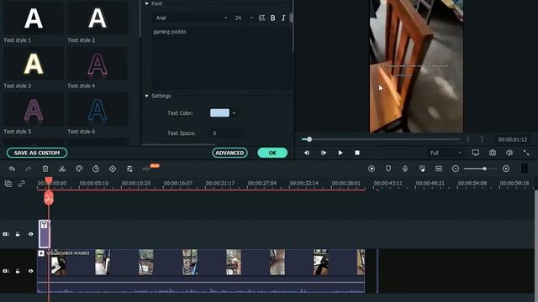Click the subtitle caption icon

point(439,169)
